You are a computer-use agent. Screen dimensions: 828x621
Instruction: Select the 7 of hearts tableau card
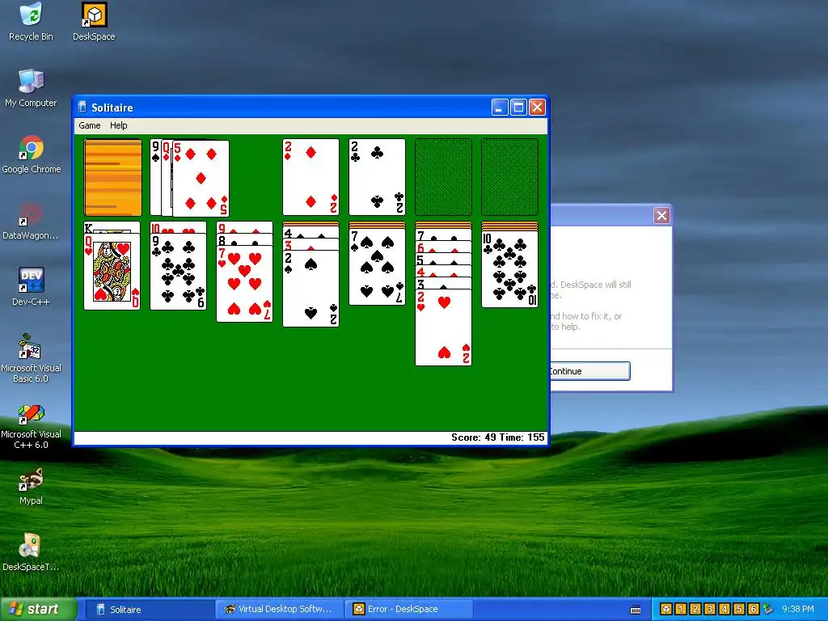point(244,284)
